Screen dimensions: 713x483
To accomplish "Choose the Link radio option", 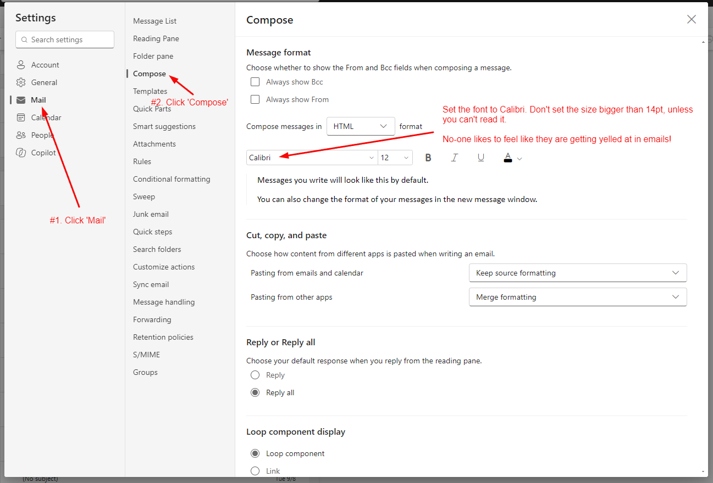I will 255,471.
